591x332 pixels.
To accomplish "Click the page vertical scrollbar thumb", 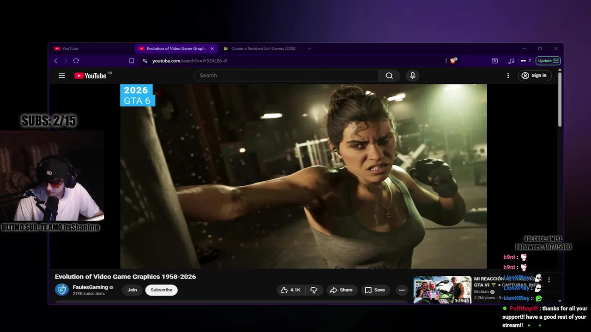I will pos(560,99).
